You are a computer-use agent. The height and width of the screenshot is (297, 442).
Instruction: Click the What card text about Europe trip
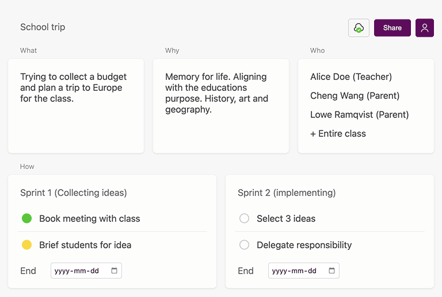click(73, 87)
